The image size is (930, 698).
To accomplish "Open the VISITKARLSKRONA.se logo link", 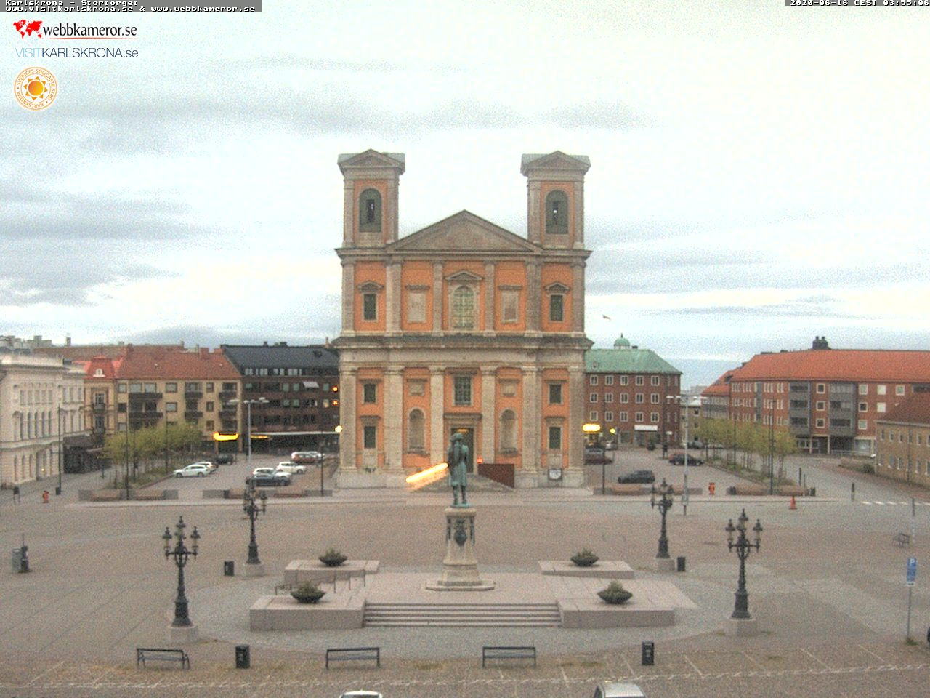I will tap(76, 53).
